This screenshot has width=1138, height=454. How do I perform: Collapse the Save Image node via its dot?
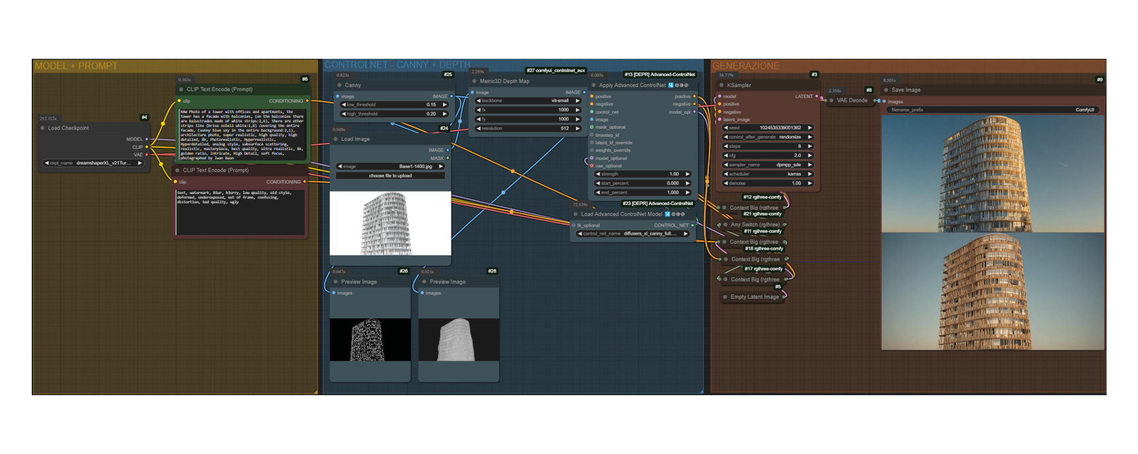[886, 90]
